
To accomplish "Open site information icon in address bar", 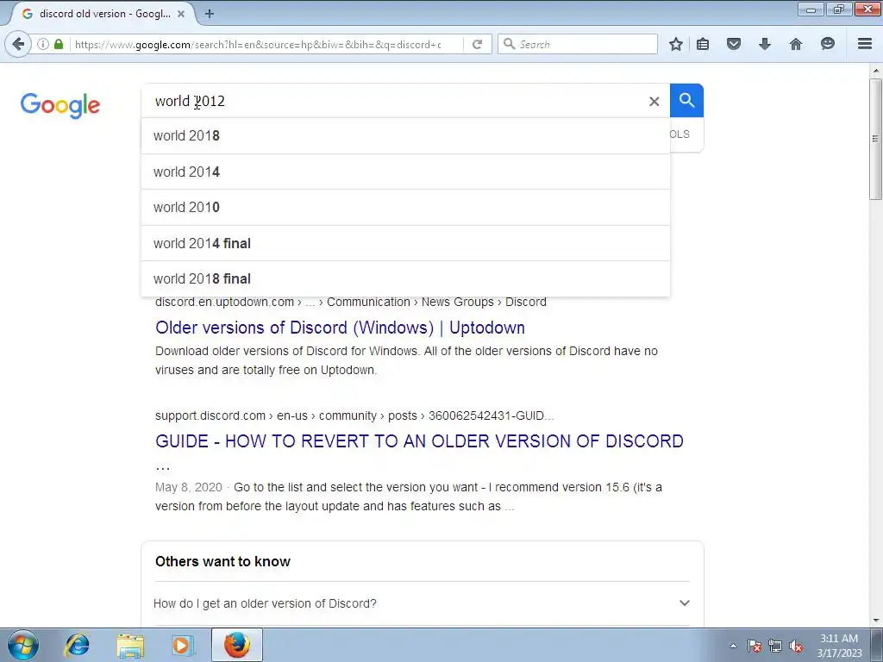I will [43, 44].
